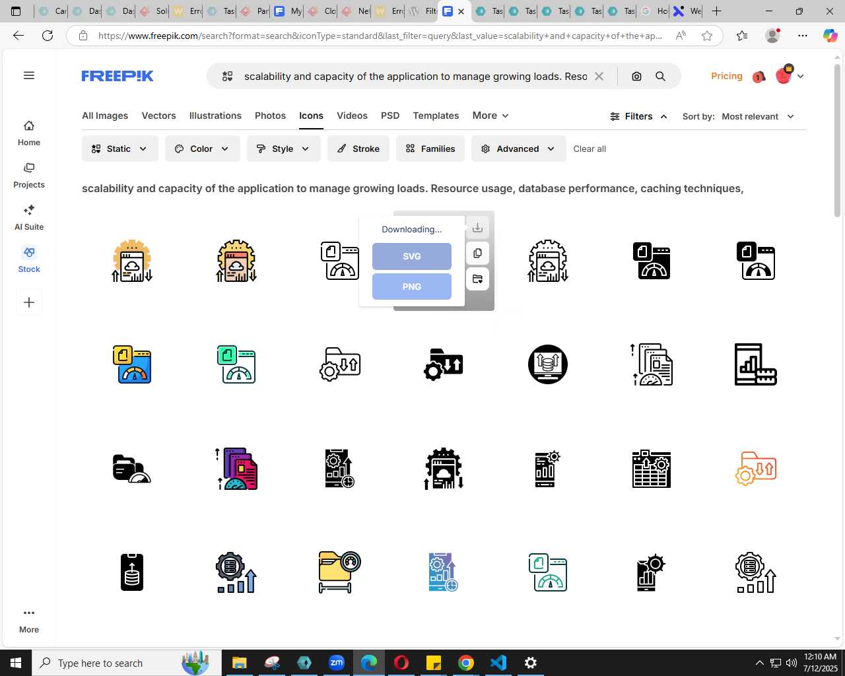Open a new browser tab

[x=716, y=11]
